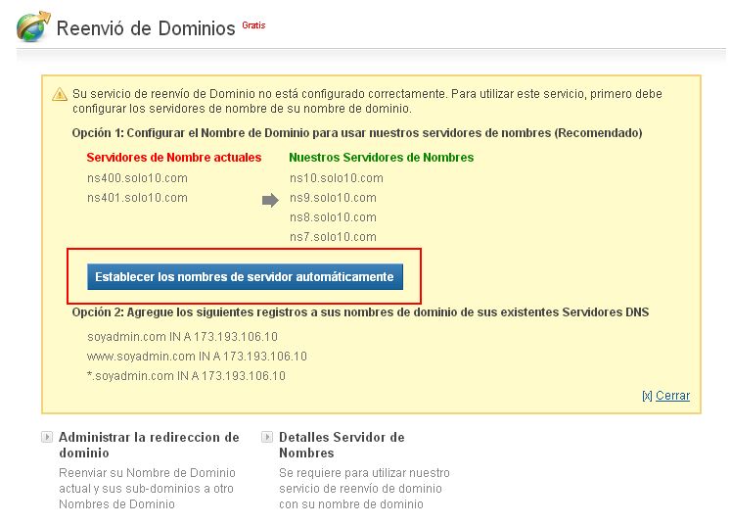Open 'Administrar la redireccion de dominio' heading
Screen dimensions: 731x525
149,446
